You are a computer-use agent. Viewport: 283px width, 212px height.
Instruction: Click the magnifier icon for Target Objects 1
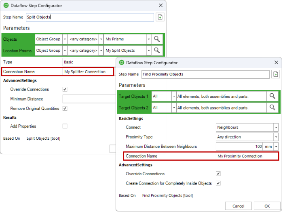point(272,96)
